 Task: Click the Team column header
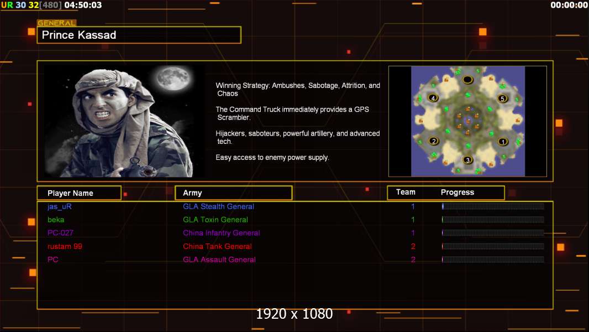(406, 192)
